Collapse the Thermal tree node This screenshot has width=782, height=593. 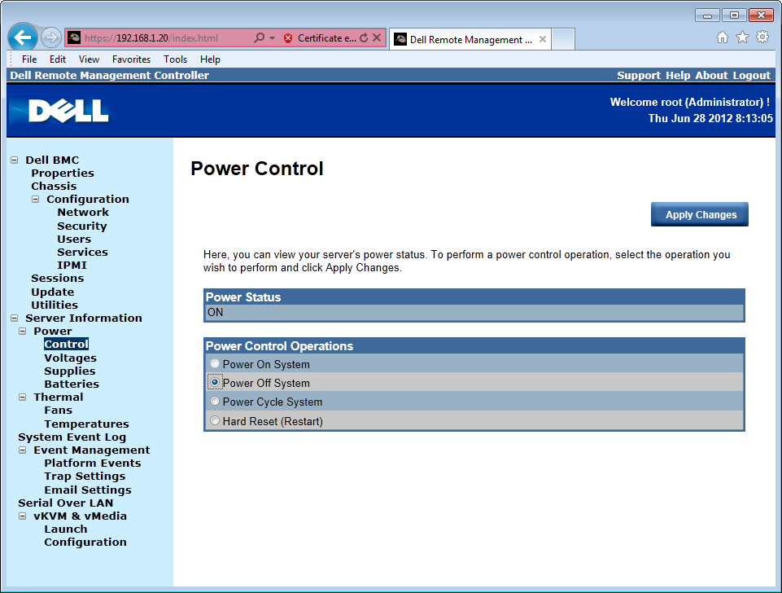point(23,398)
